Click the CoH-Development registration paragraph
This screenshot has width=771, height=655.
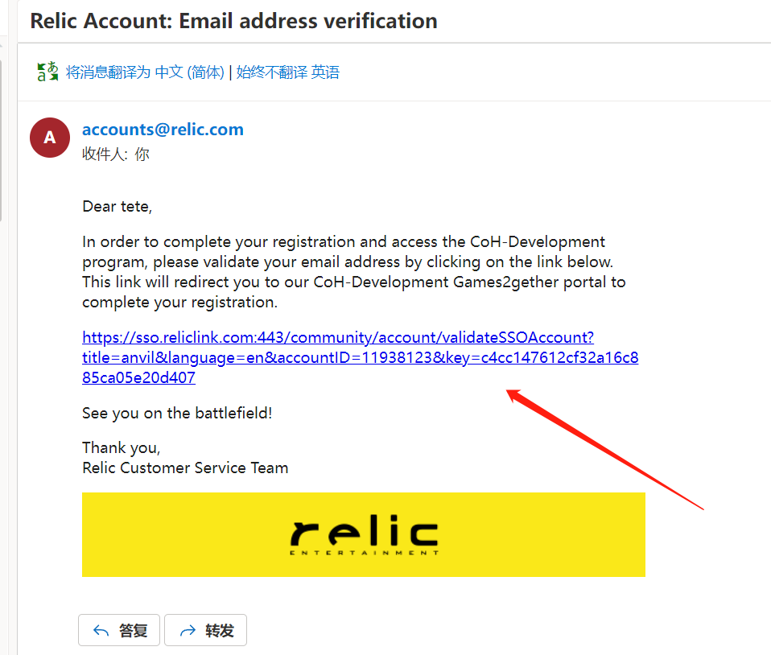[x=354, y=272]
